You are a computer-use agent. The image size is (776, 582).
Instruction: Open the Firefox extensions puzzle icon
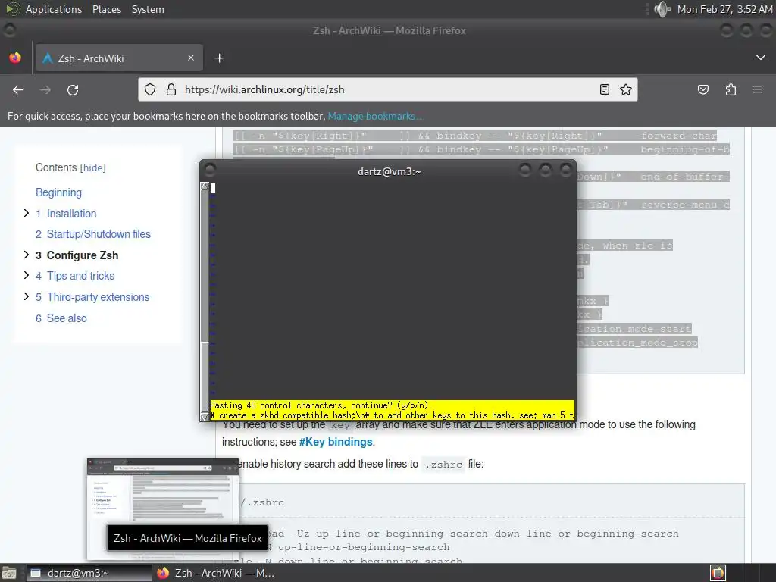click(x=731, y=89)
